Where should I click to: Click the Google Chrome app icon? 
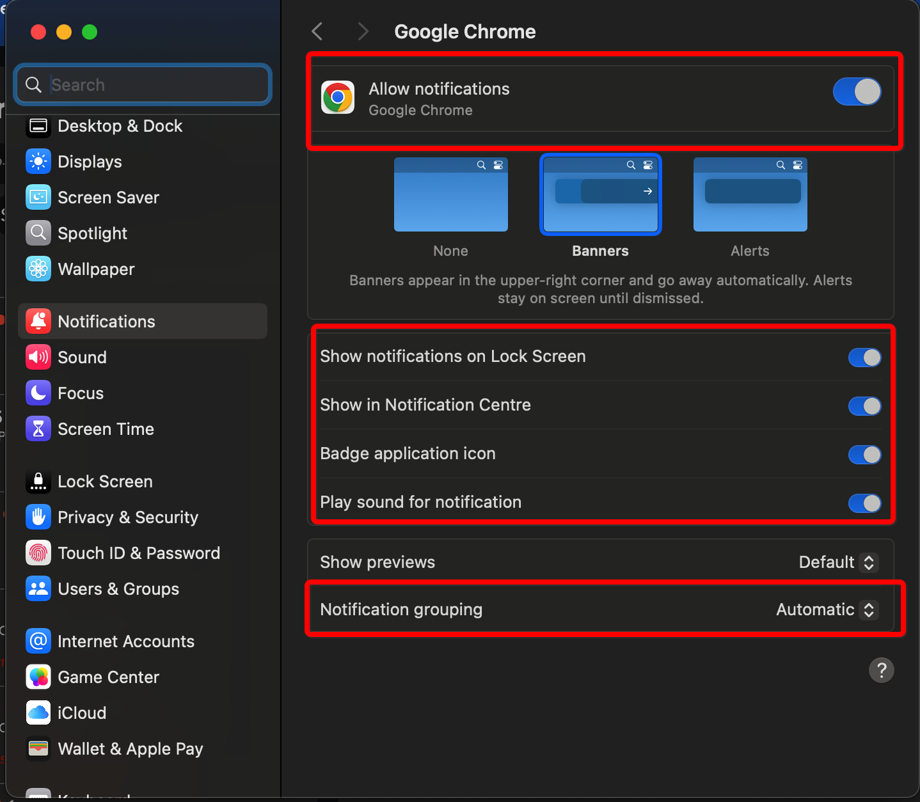click(338, 98)
